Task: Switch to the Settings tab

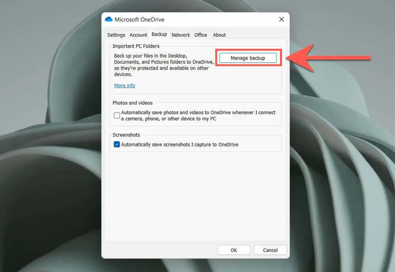Action: tap(116, 35)
